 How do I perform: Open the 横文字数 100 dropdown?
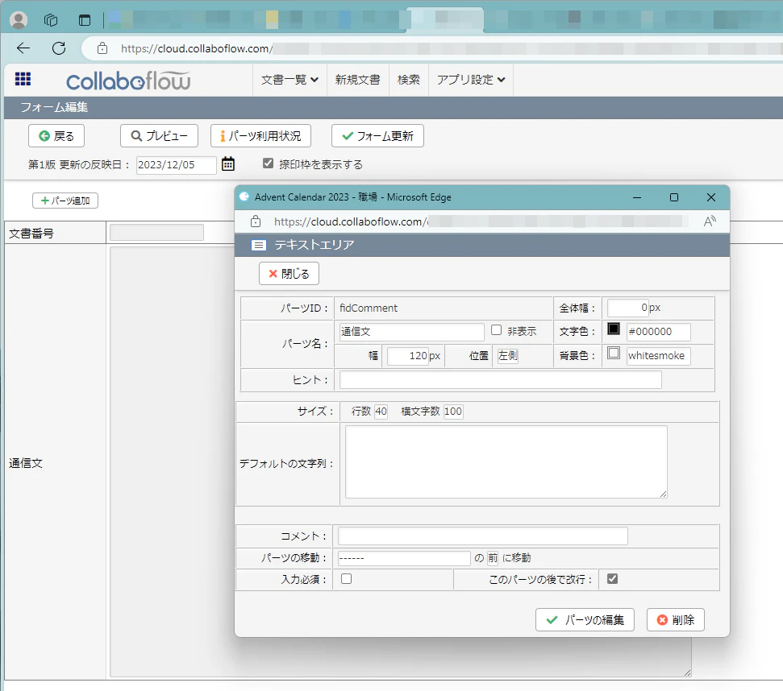pyautogui.click(x=453, y=412)
